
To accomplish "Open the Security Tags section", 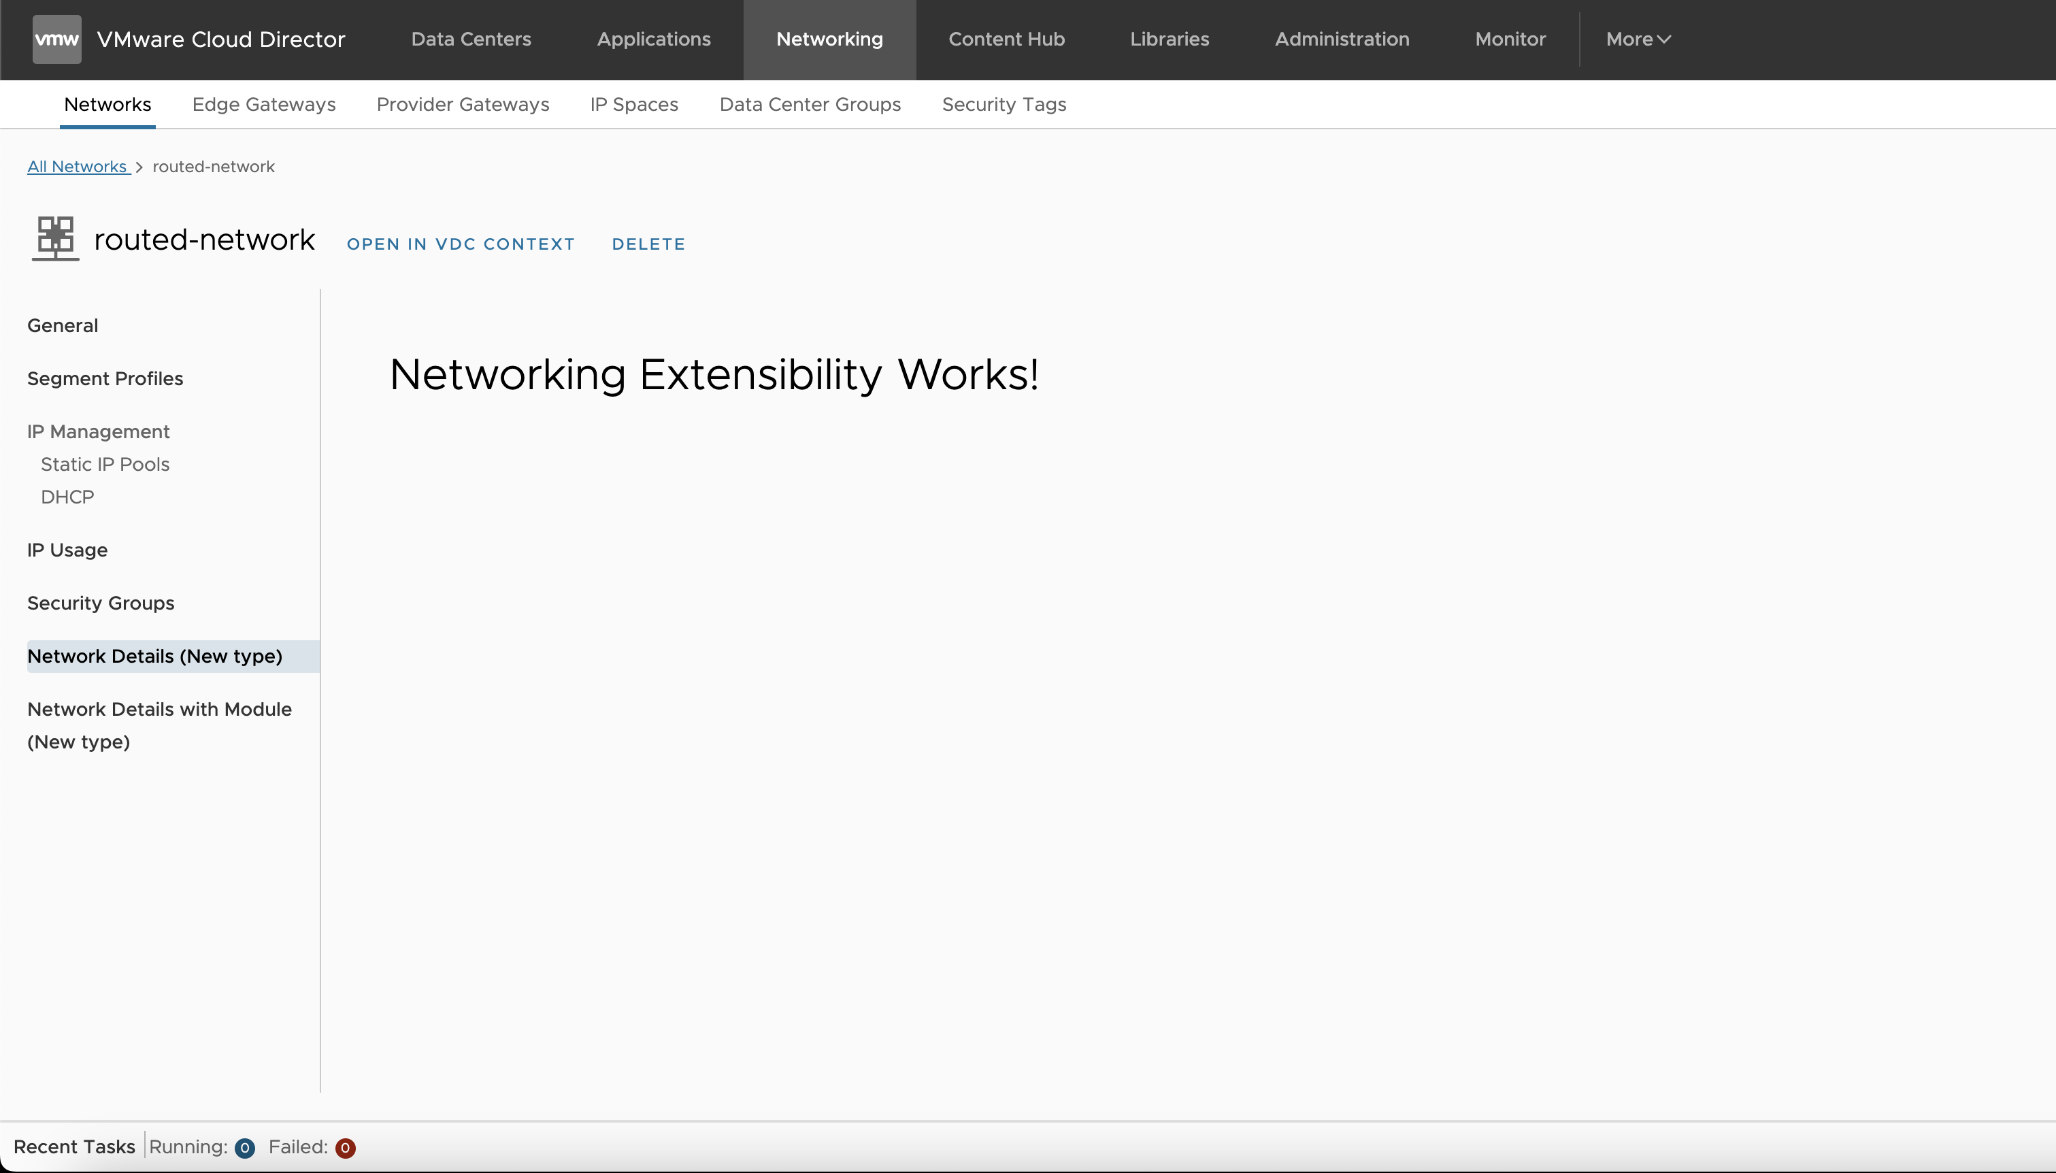I will 1004,105.
